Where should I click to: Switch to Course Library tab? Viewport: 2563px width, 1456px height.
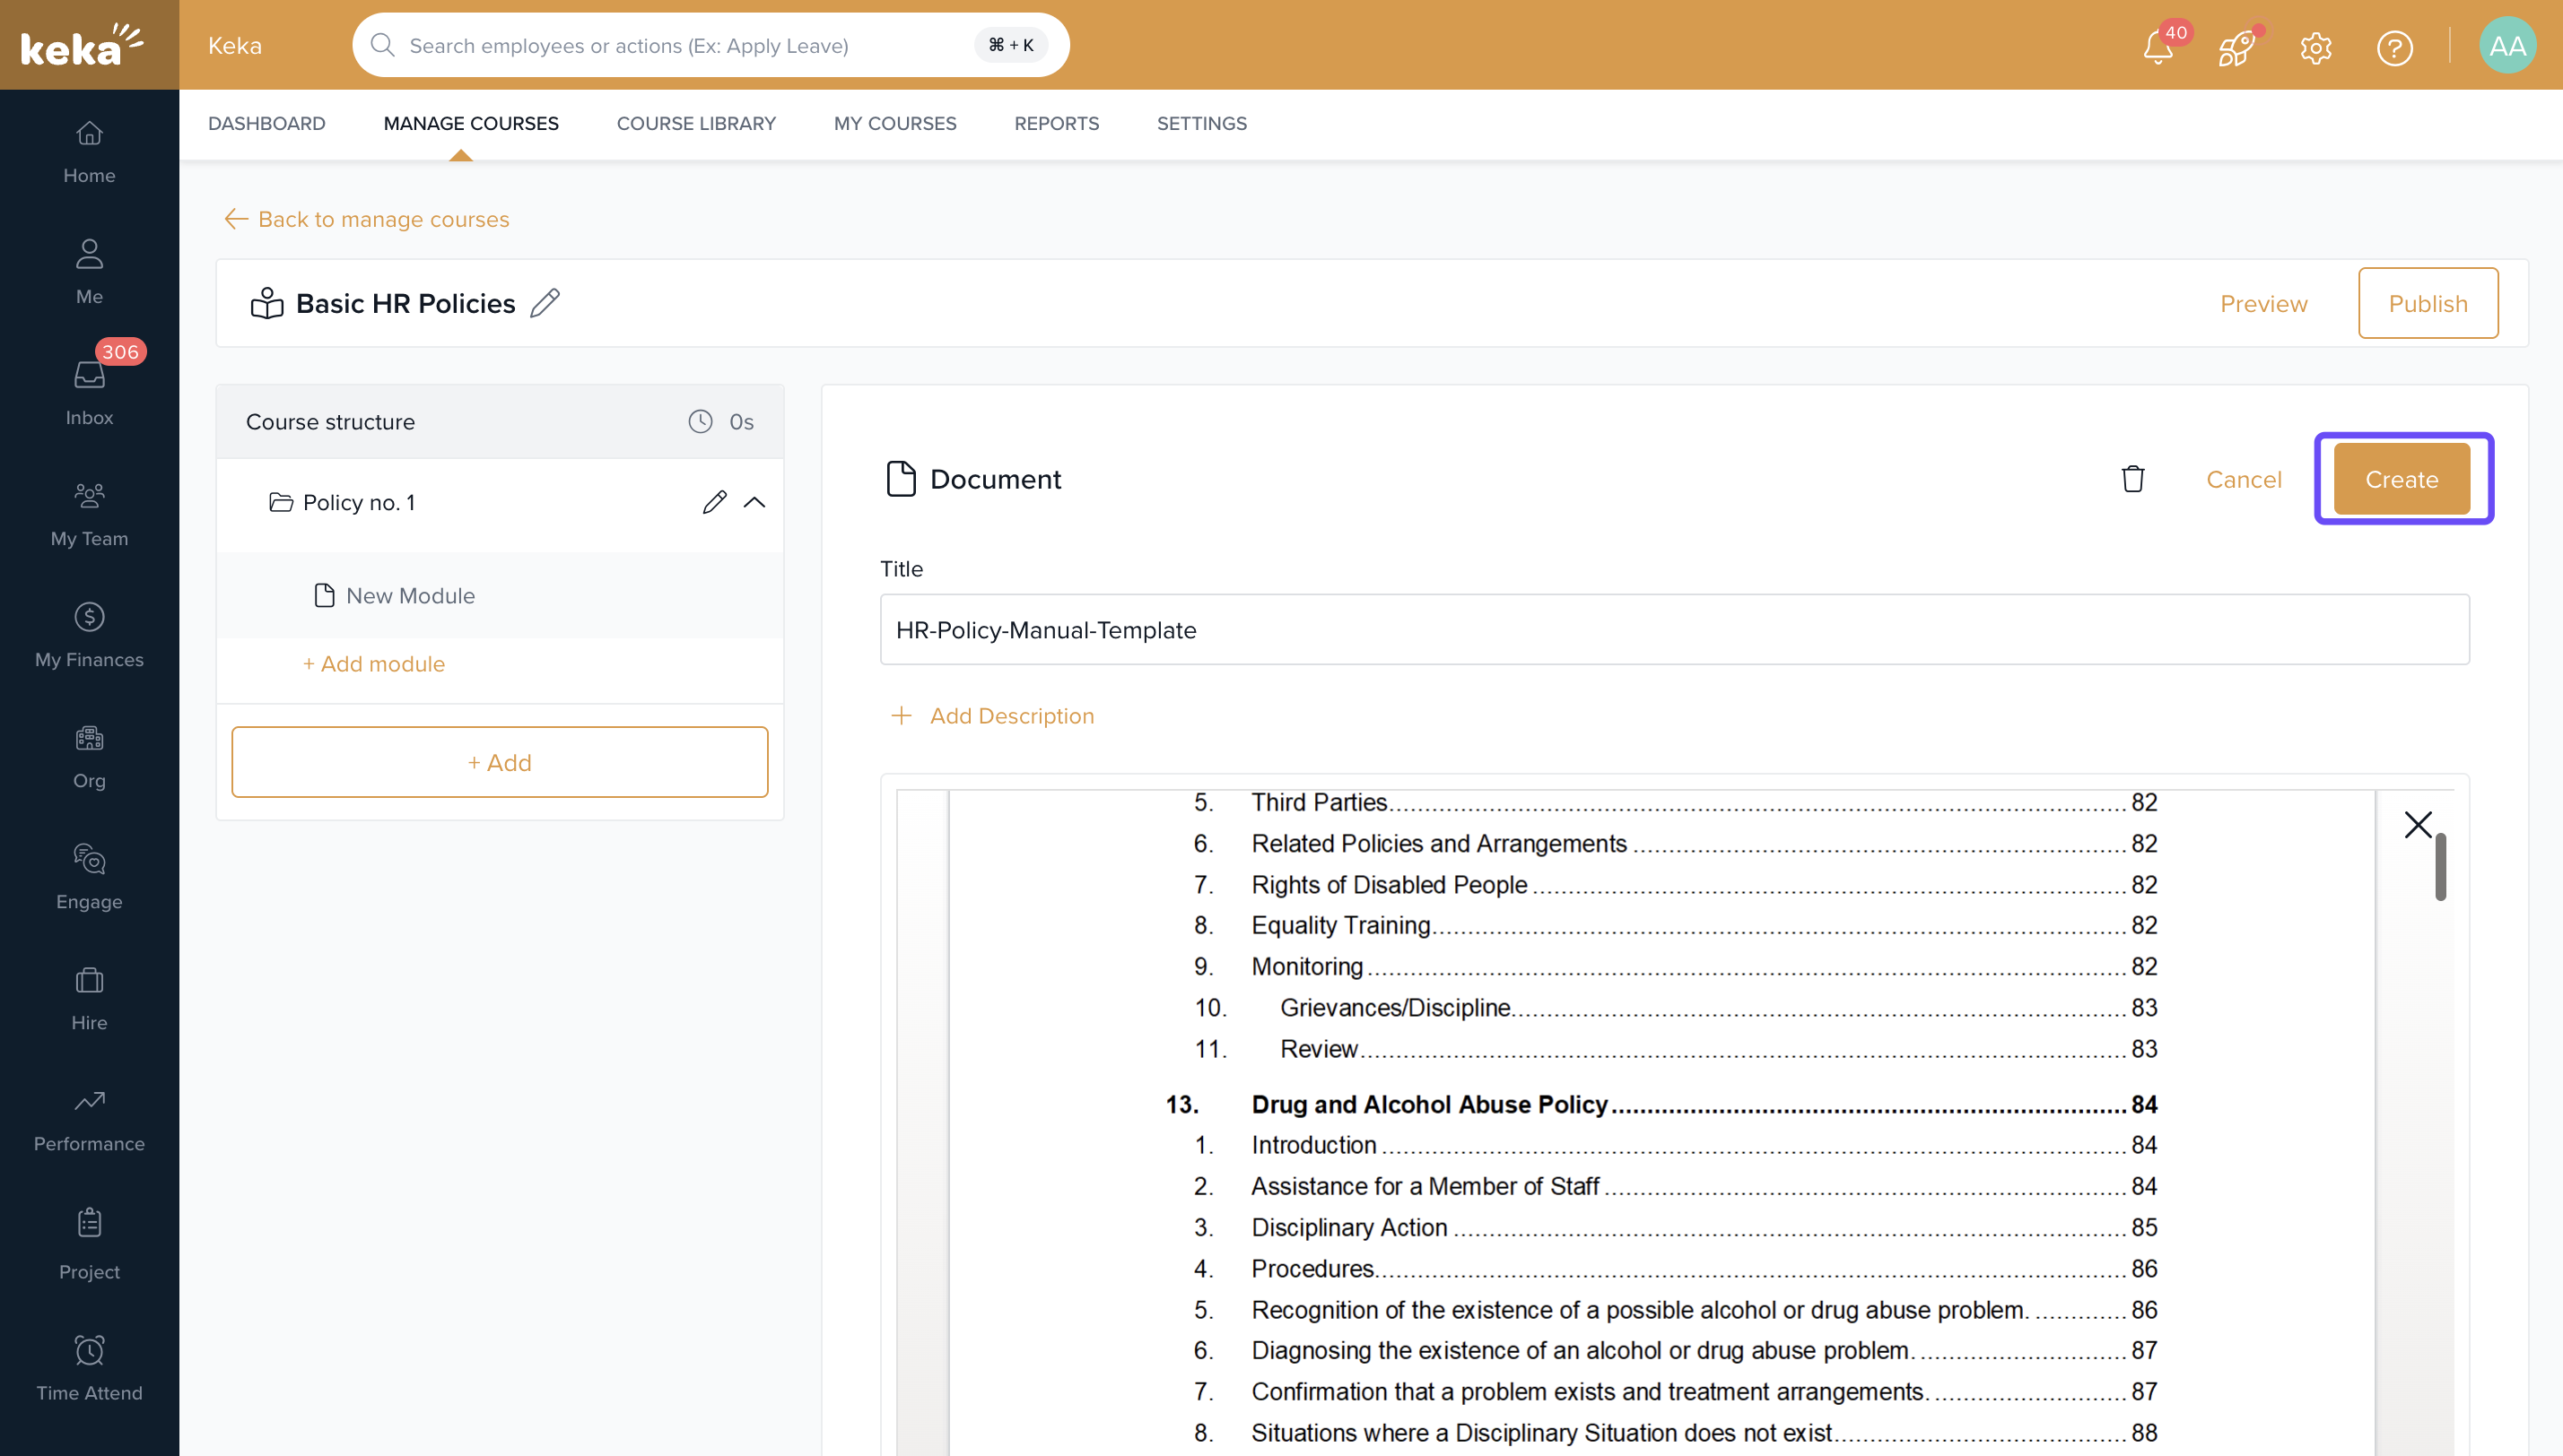click(x=695, y=123)
